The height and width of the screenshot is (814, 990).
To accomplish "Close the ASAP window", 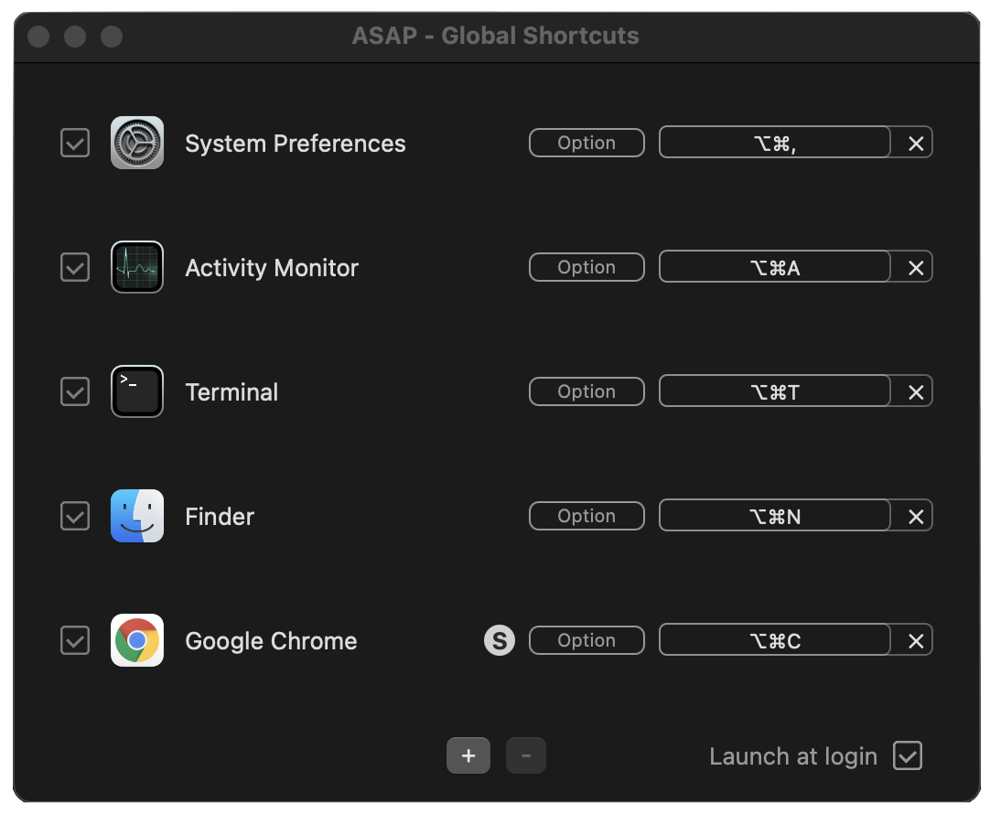I will pos(38,37).
